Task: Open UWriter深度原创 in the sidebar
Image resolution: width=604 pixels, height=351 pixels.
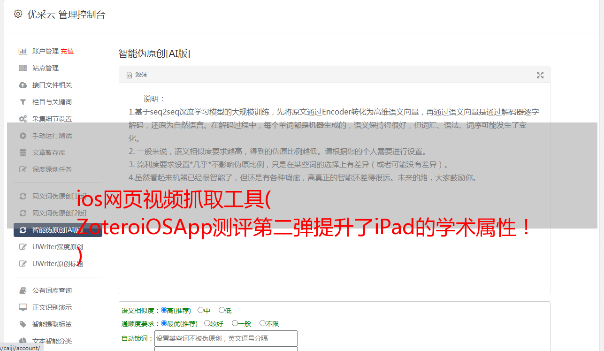Action: (x=58, y=247)
